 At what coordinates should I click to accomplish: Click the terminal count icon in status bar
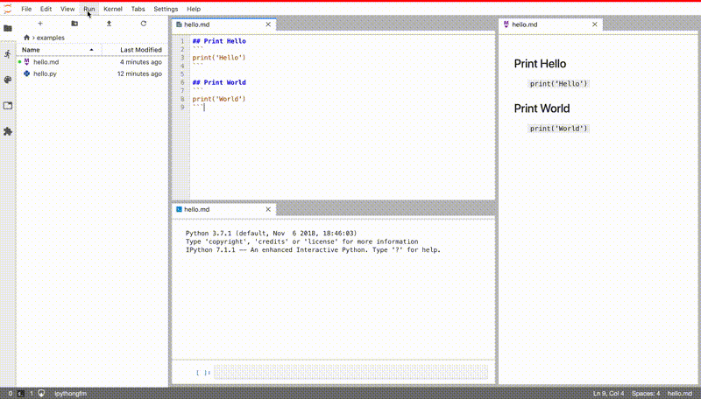[20, 394]
